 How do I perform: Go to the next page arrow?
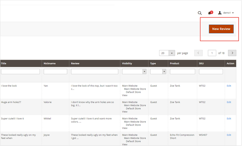click(x=232, y=53)
